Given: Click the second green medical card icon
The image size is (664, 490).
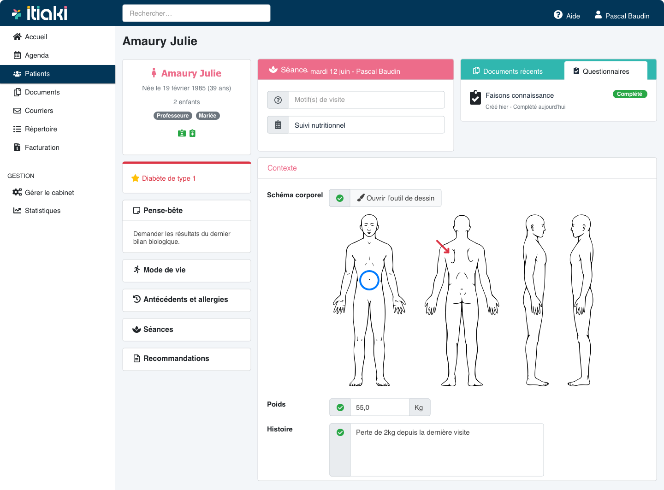Looking at the screenshot, I should [x=192, y=133].
